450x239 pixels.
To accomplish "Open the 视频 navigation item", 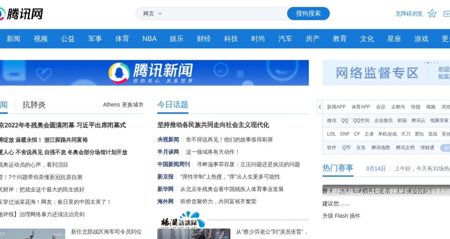I will (x=41, y=39).
